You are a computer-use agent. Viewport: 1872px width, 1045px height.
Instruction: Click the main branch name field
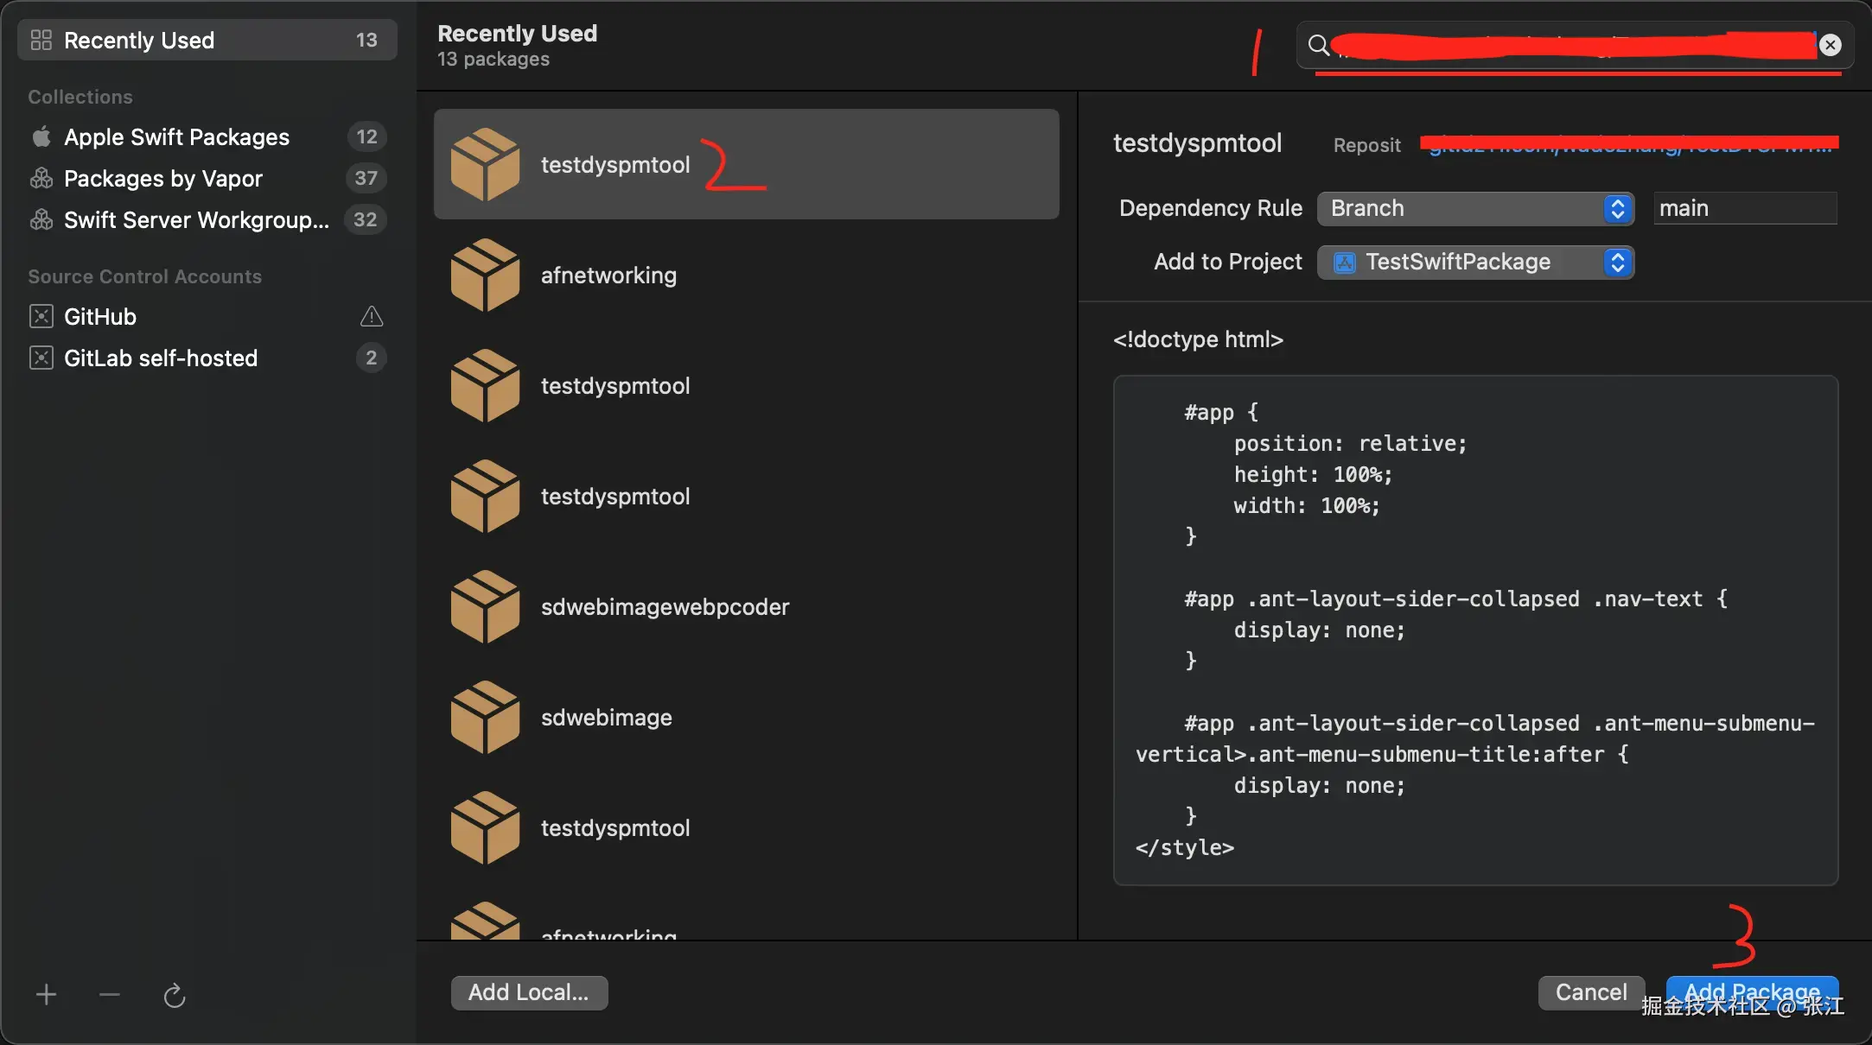pyautogui.click(x=1744, y=209)
